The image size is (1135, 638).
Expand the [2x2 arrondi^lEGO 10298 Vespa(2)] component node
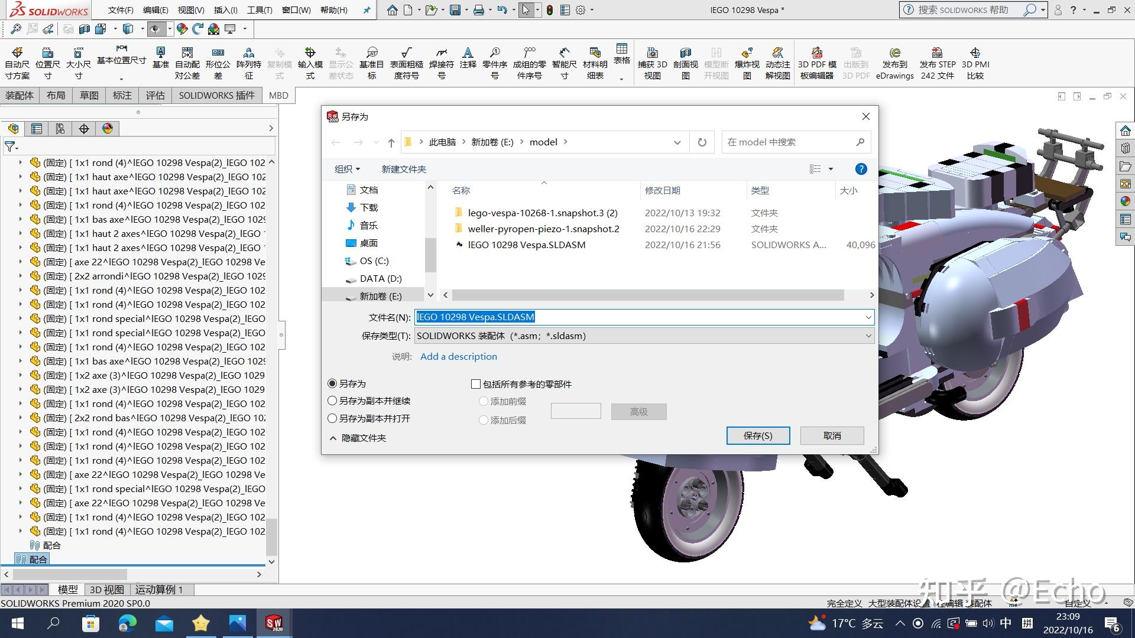(20, 276)
